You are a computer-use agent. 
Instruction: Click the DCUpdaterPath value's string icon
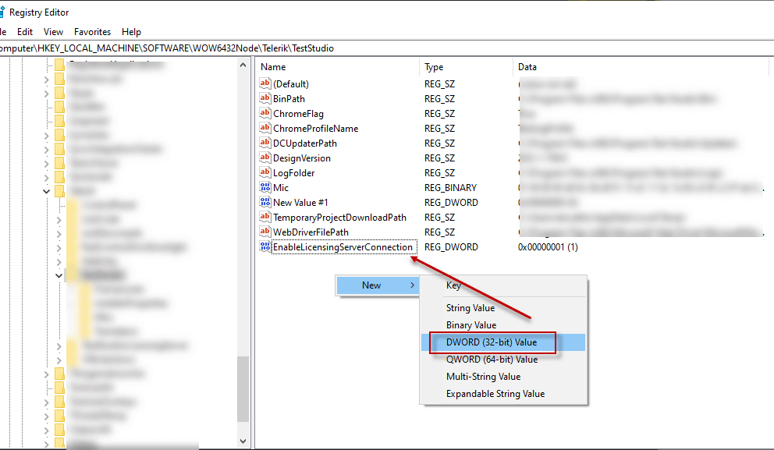[265, 143]
